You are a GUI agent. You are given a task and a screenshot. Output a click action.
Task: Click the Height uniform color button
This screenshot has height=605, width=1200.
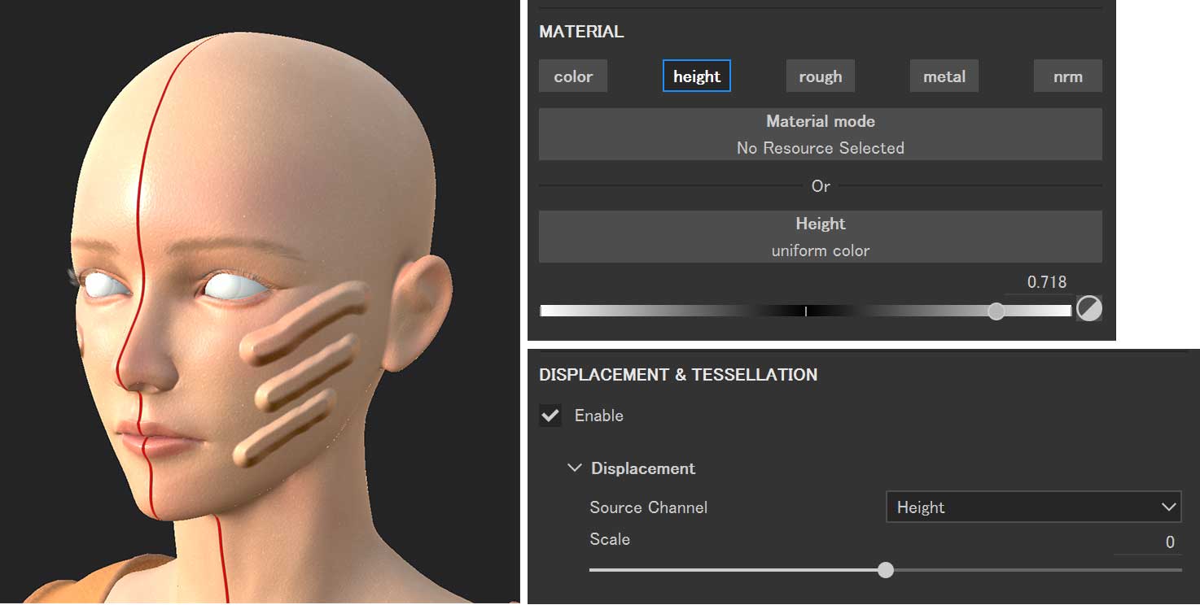pos(820,237)
